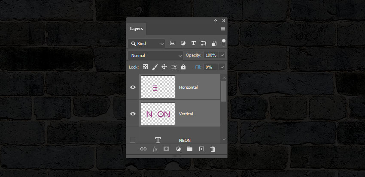Open the Kind filter type dropdown

146,43
